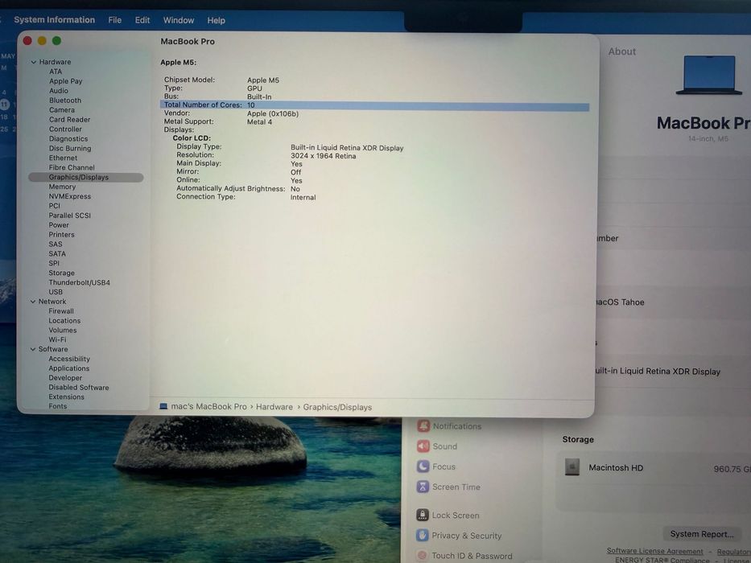Select ATA in the sidebar
Image resolution: width=751 pixels, height=563 pixels.
[56, 72]
